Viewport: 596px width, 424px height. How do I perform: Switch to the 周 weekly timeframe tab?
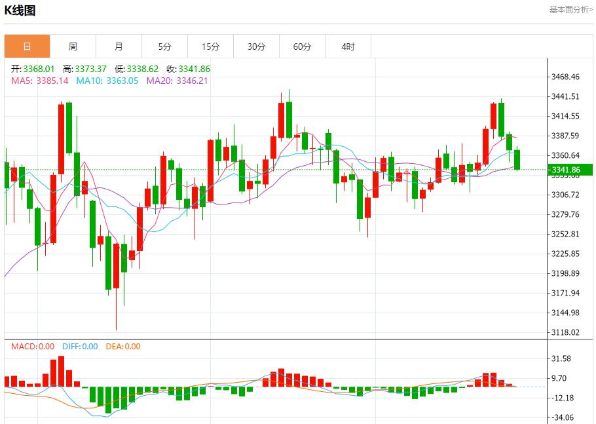[x=73, y=46]
